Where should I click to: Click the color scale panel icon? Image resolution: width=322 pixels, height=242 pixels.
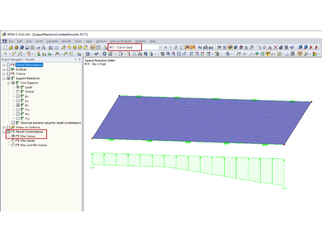click(x=300, y=54)
